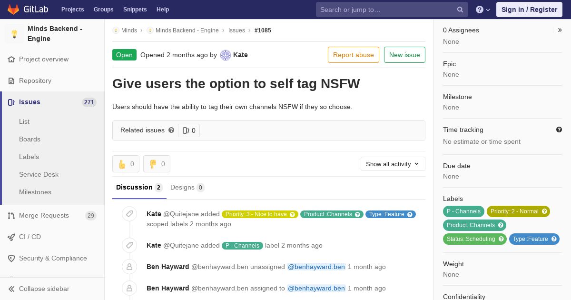Open the Groups menu in navbar
The height and width of the screenshot is (300, 571).
click(x=103, y=10)
